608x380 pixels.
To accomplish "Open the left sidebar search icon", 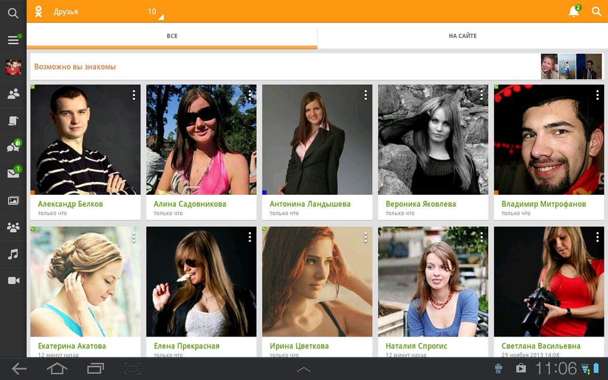I will (x=13, y=13).
